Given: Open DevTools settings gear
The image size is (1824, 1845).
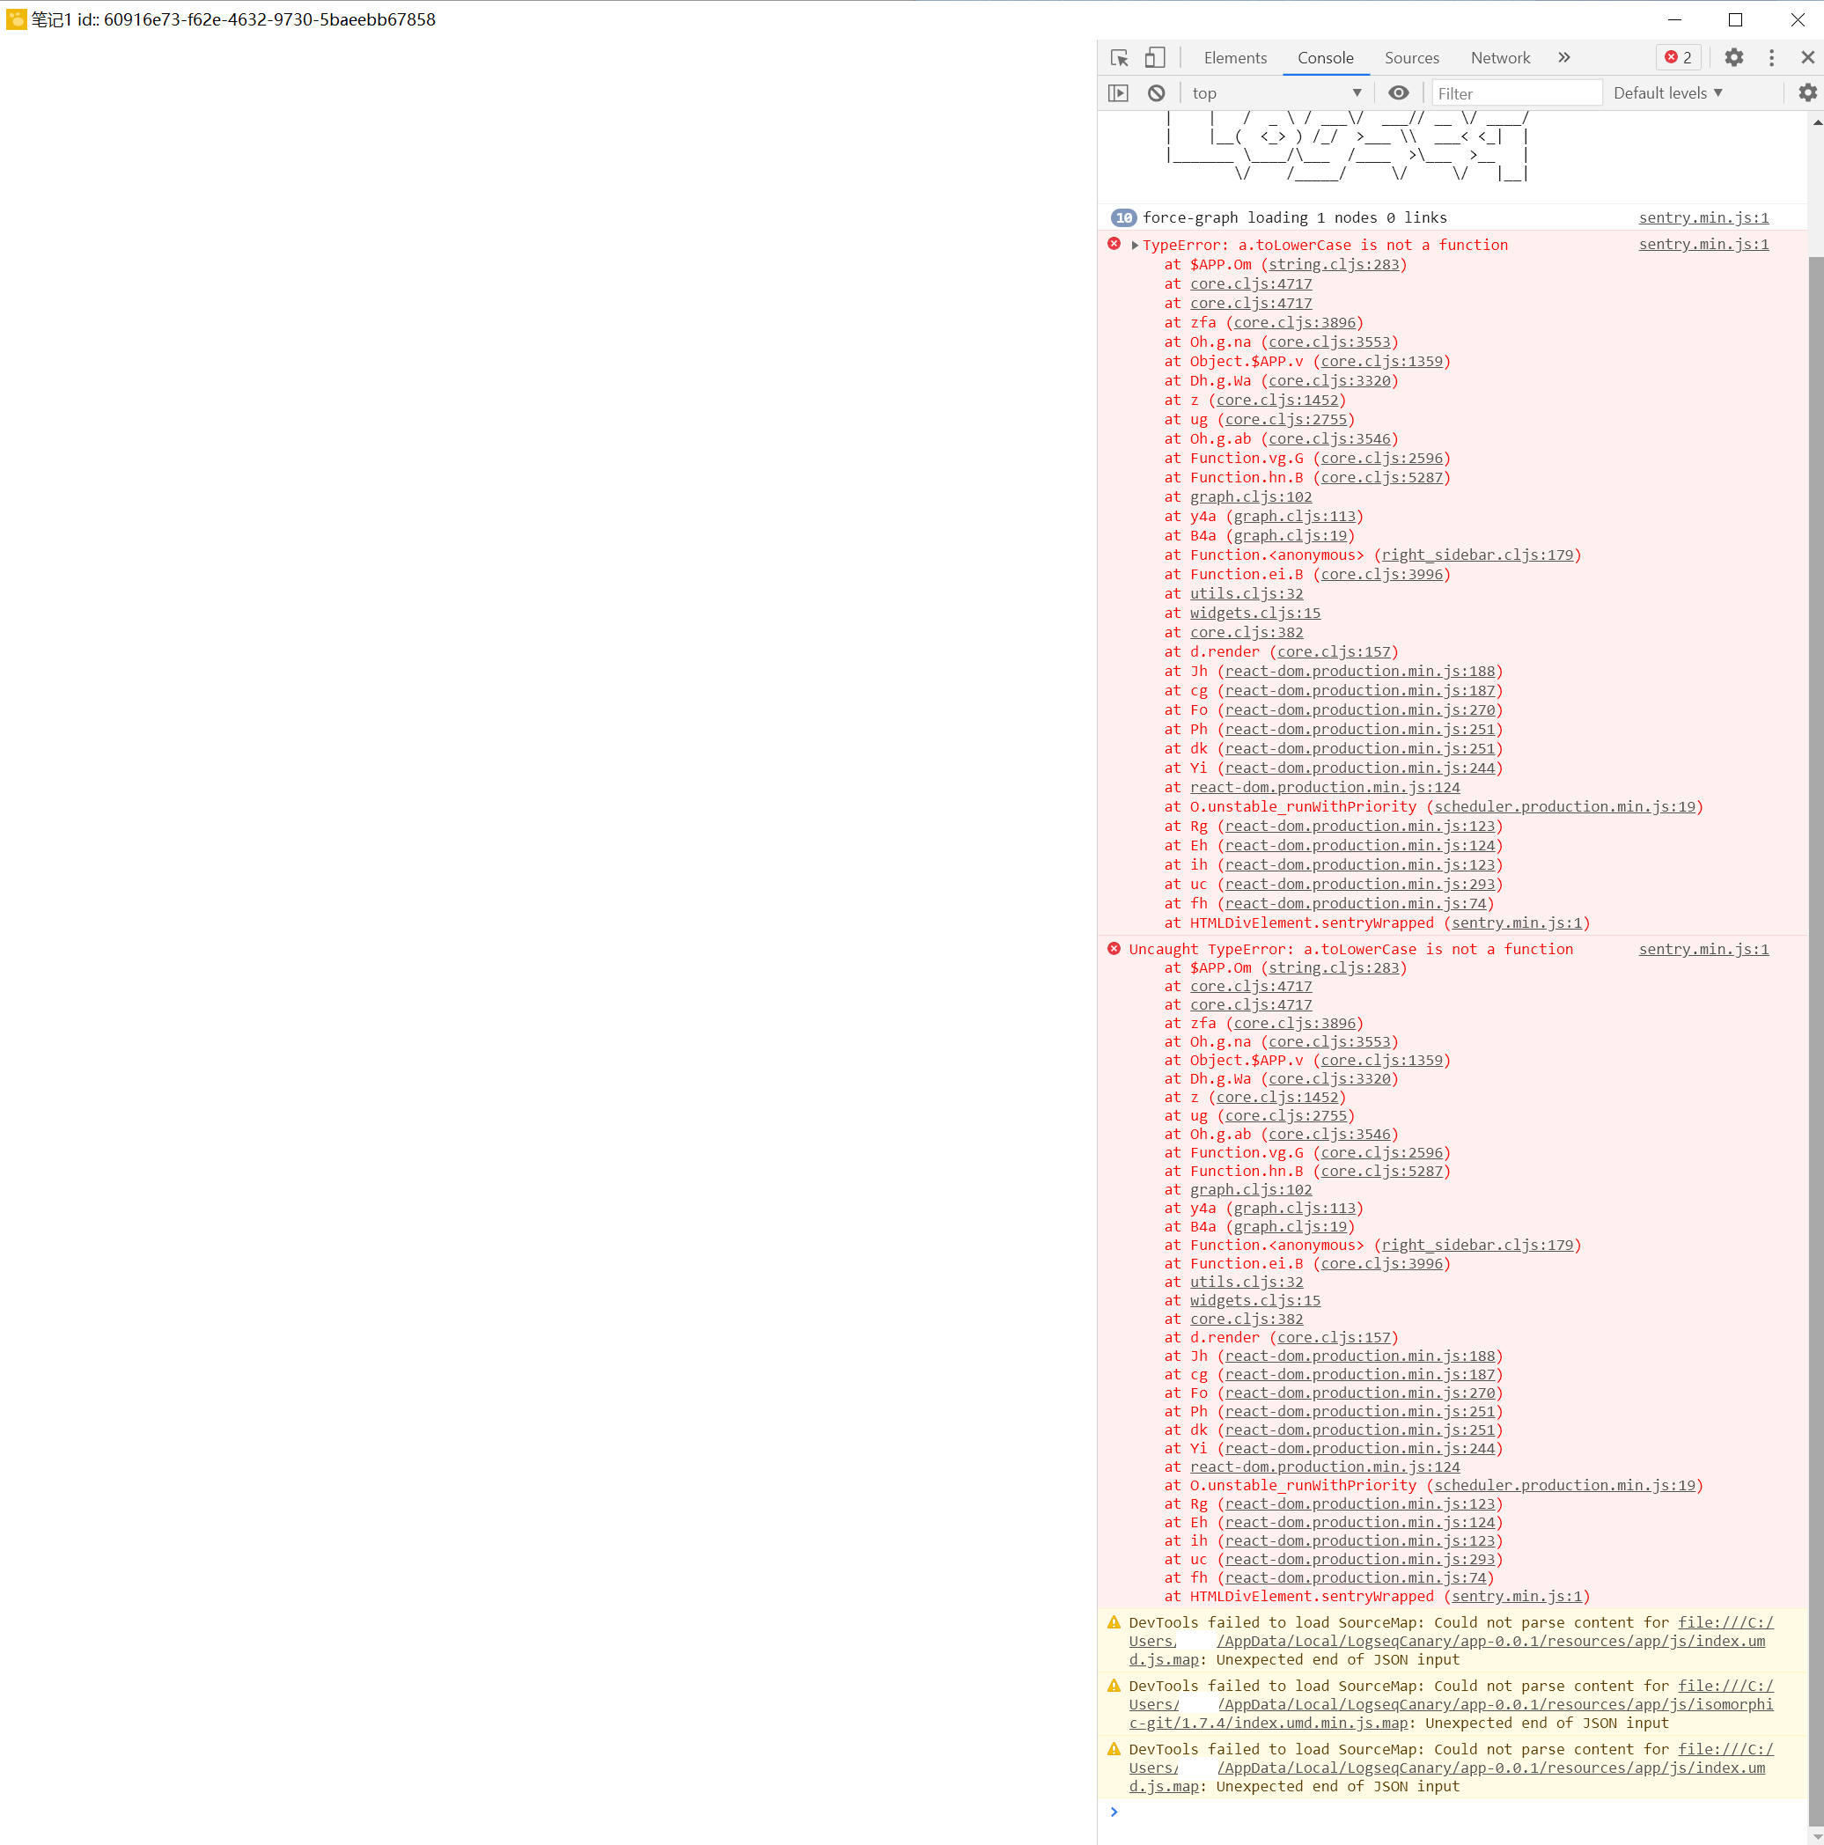Looking at the screenshot, I should click(x=1733, y=58).
